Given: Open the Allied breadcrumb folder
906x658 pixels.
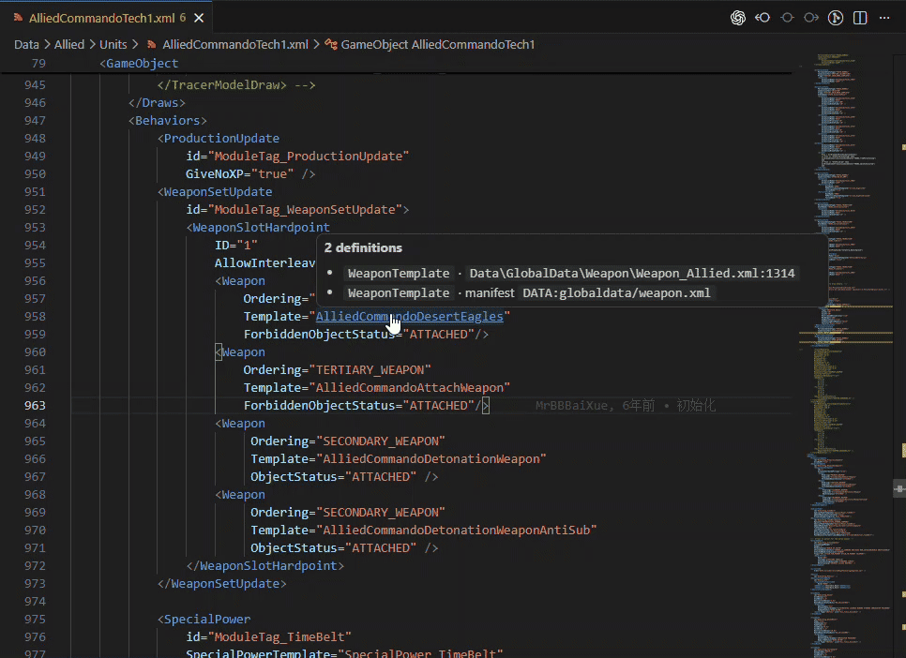Looking at the screenshot, I should pos(69,44).
